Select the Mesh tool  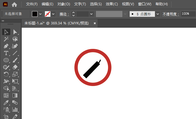coord(6,95)
